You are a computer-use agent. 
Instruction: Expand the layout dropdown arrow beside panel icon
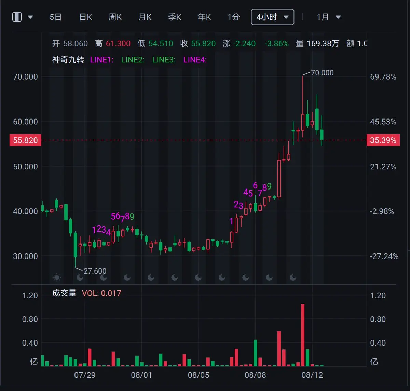point(30,17)
